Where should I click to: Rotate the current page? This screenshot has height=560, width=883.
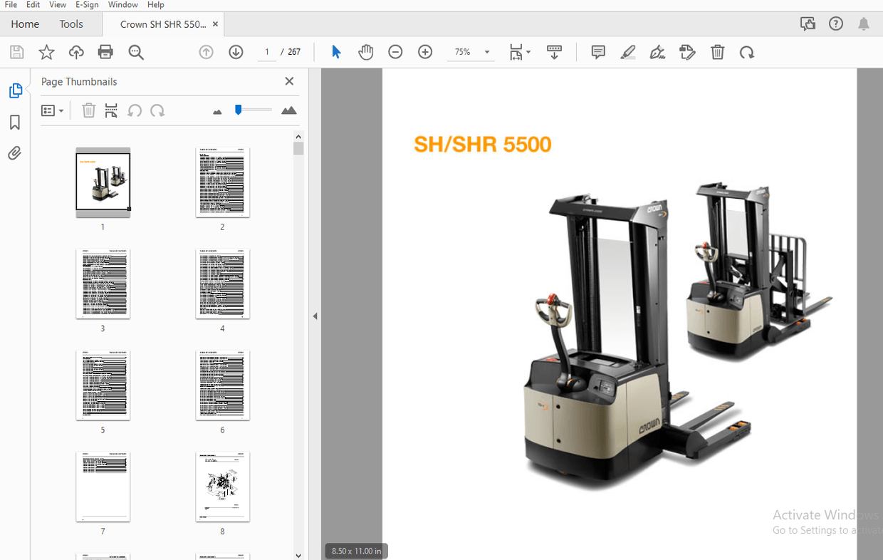(x=746, y=51)
